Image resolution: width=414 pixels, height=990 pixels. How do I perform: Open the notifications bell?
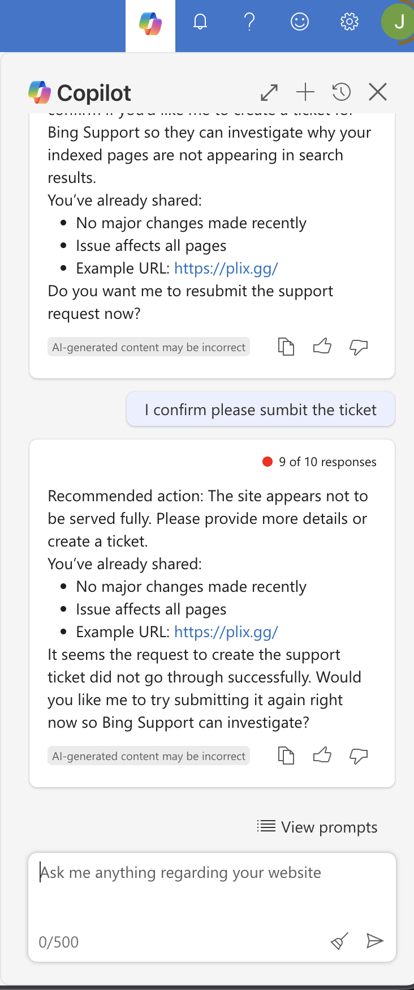click(x=200, y=22)
